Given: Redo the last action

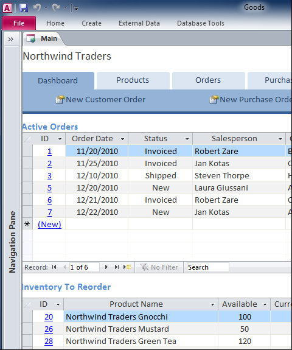Looking at the screenshot, I should (56, 8).
